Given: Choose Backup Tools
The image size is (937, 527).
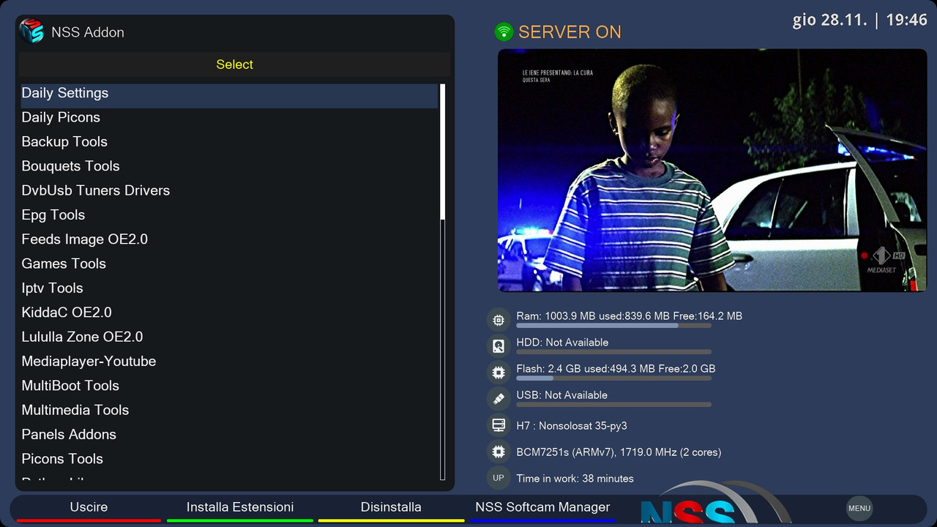Looking at the screenshot, I should click(229, 141).
